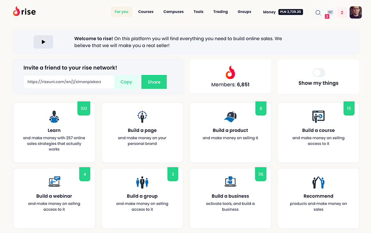This screenshot has height=233, width=371.
Task: Click the Build a page target icon
Action: (142, 116)
